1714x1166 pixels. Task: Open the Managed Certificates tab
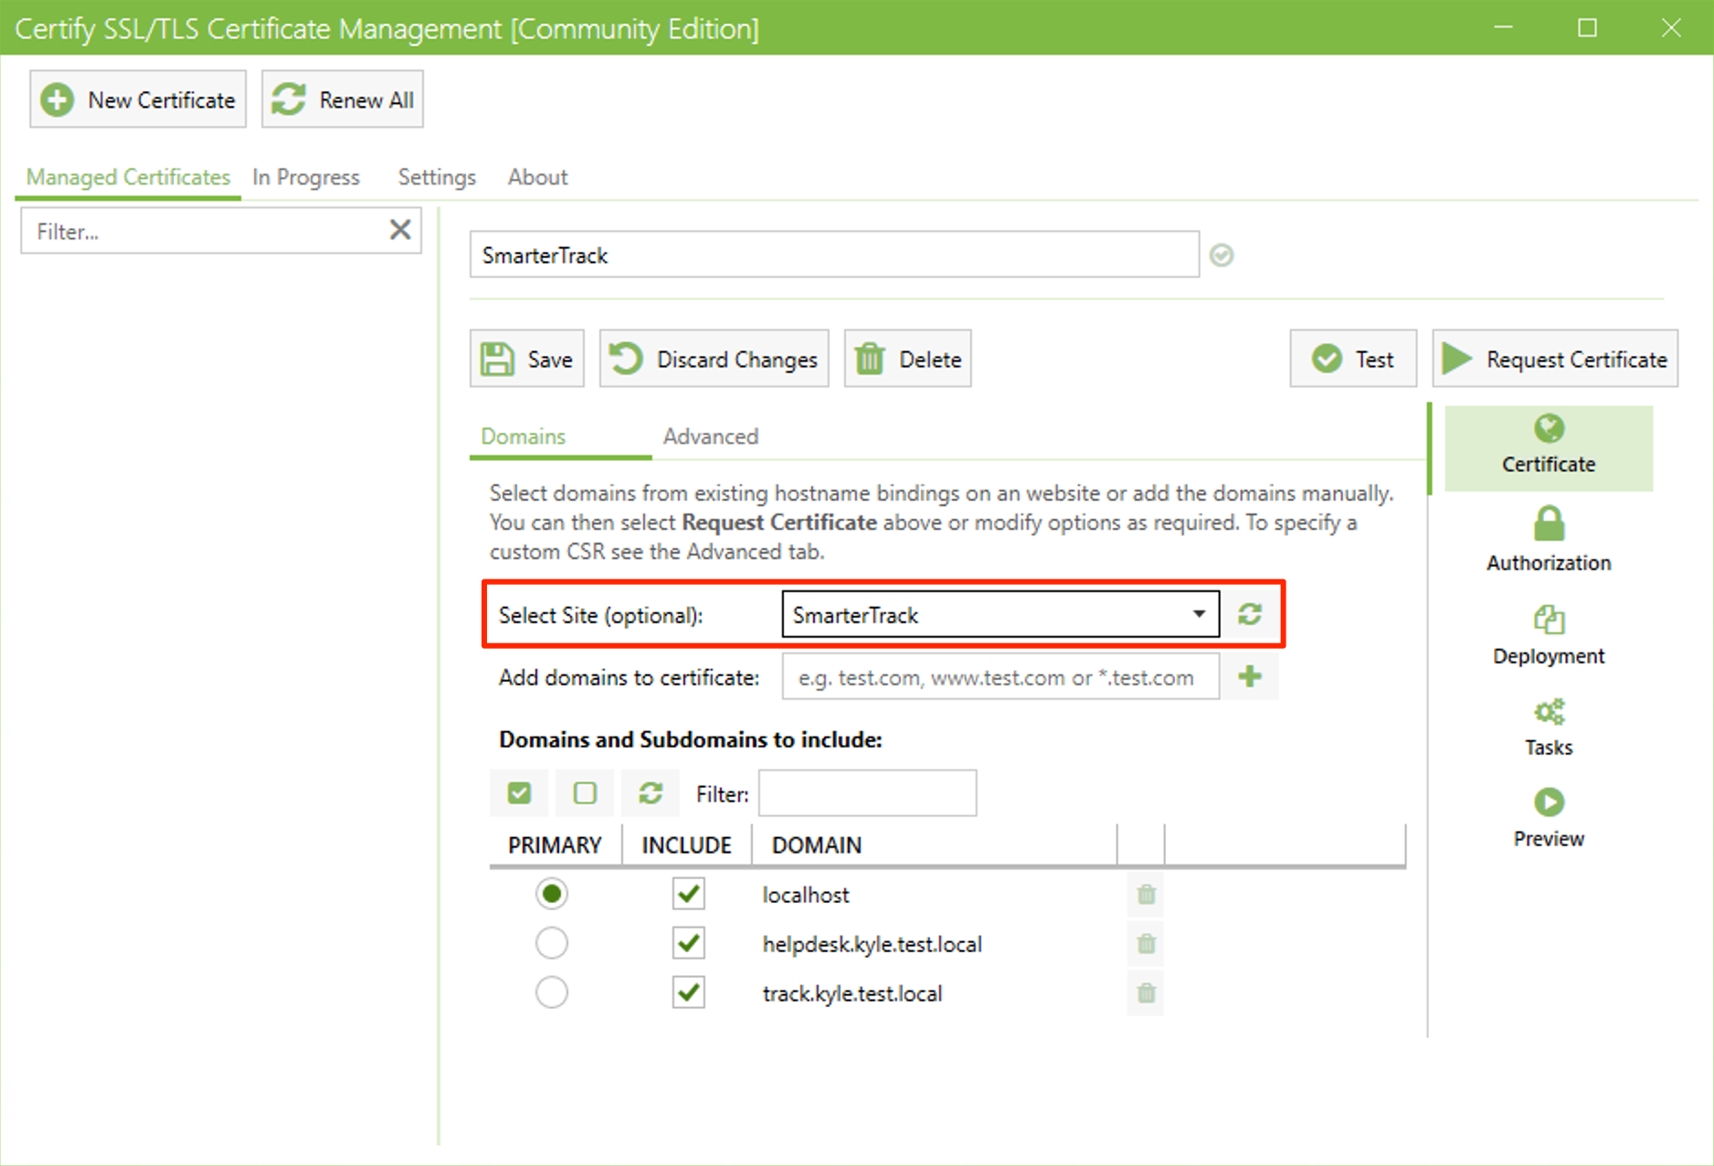coord(128,177)
